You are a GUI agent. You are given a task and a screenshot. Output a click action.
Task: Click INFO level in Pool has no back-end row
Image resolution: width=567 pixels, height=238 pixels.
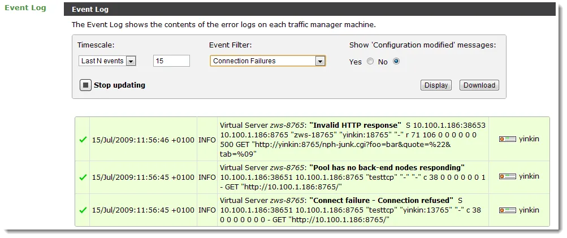[207, 178]
